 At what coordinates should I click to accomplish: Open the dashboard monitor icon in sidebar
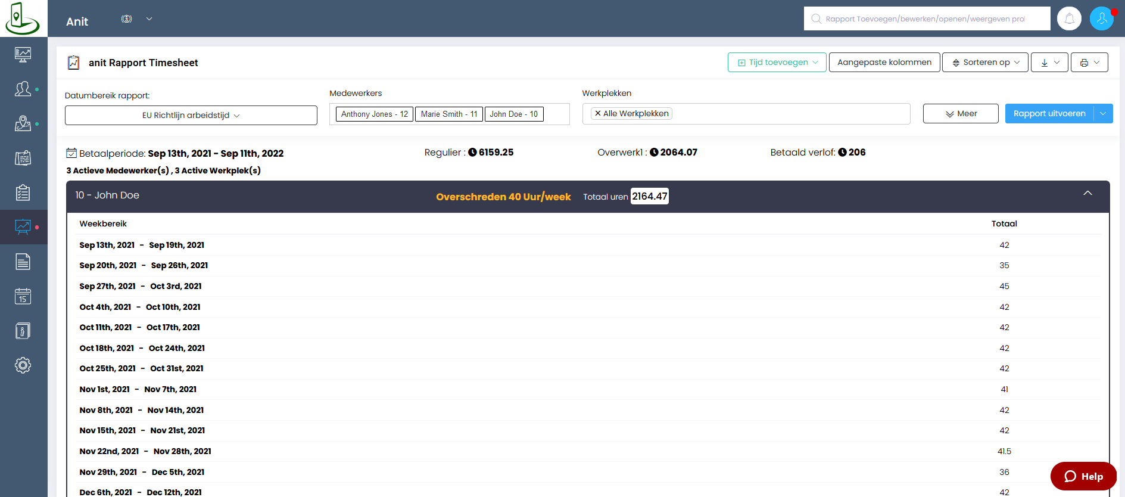click(23, 55)
